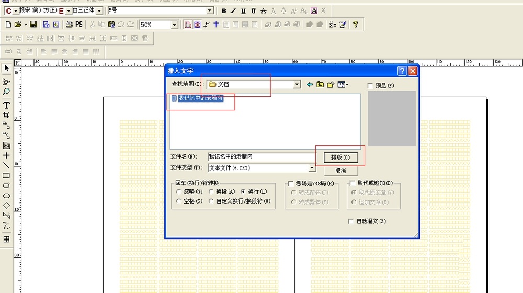This screenshot has width=523, height=293.
Task: Click the up one folder level icon
Action: tap(320, 84)
